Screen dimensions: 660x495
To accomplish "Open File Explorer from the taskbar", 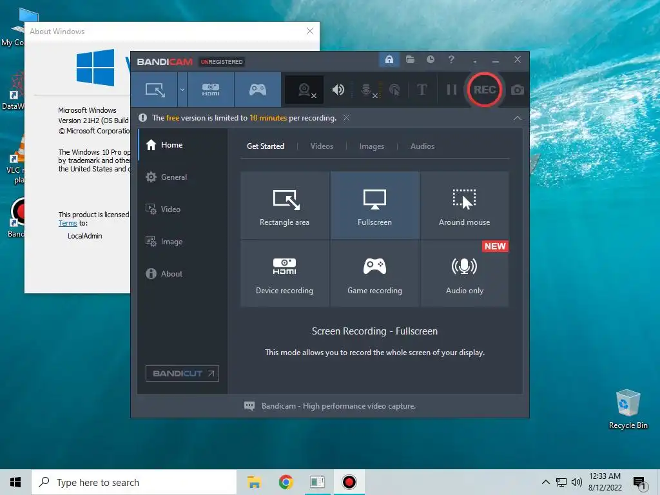I will (254, 482).
